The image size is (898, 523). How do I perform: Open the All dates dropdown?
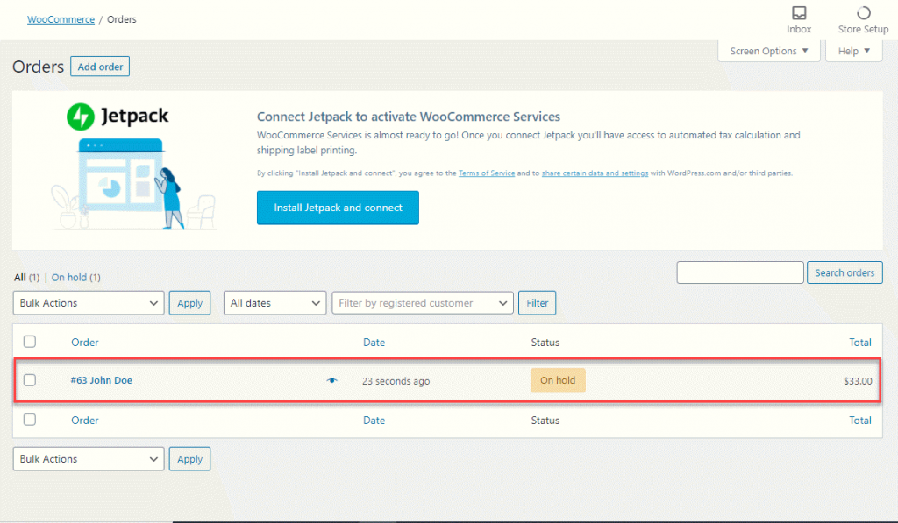(274, 303)
